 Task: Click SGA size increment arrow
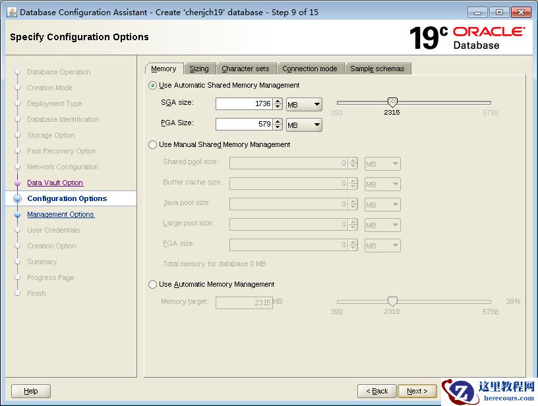[x=278, y=101]
